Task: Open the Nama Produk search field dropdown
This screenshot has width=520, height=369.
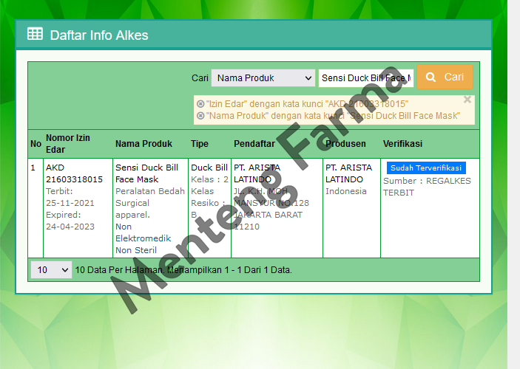Action: pos(263,78)
